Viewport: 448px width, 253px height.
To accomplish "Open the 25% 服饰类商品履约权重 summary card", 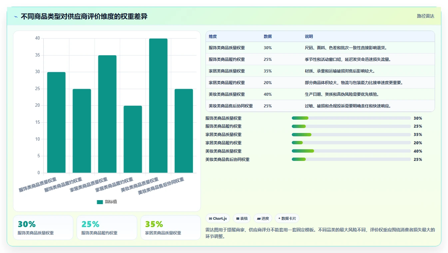I will click(x=107, y=227).
